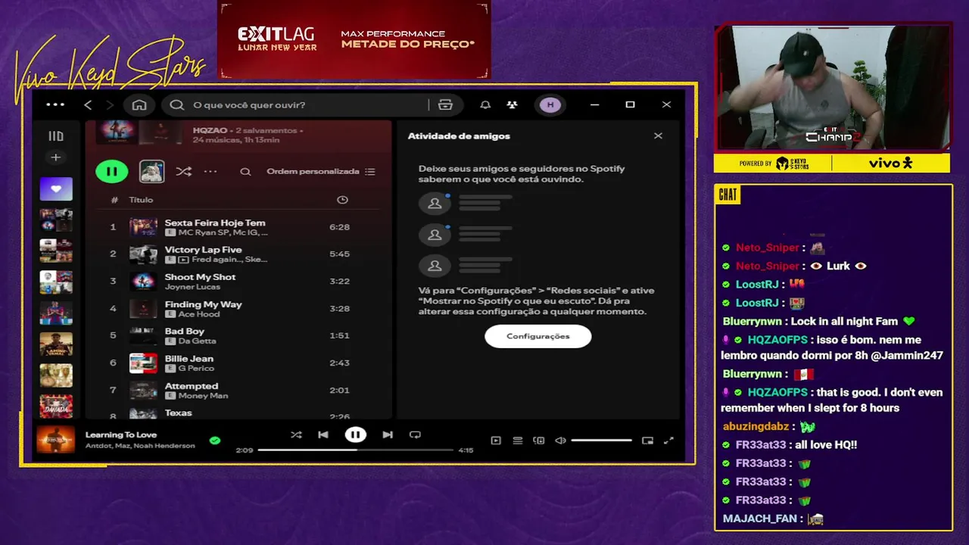Open 'HQZAO' playlist owner link

209,130
